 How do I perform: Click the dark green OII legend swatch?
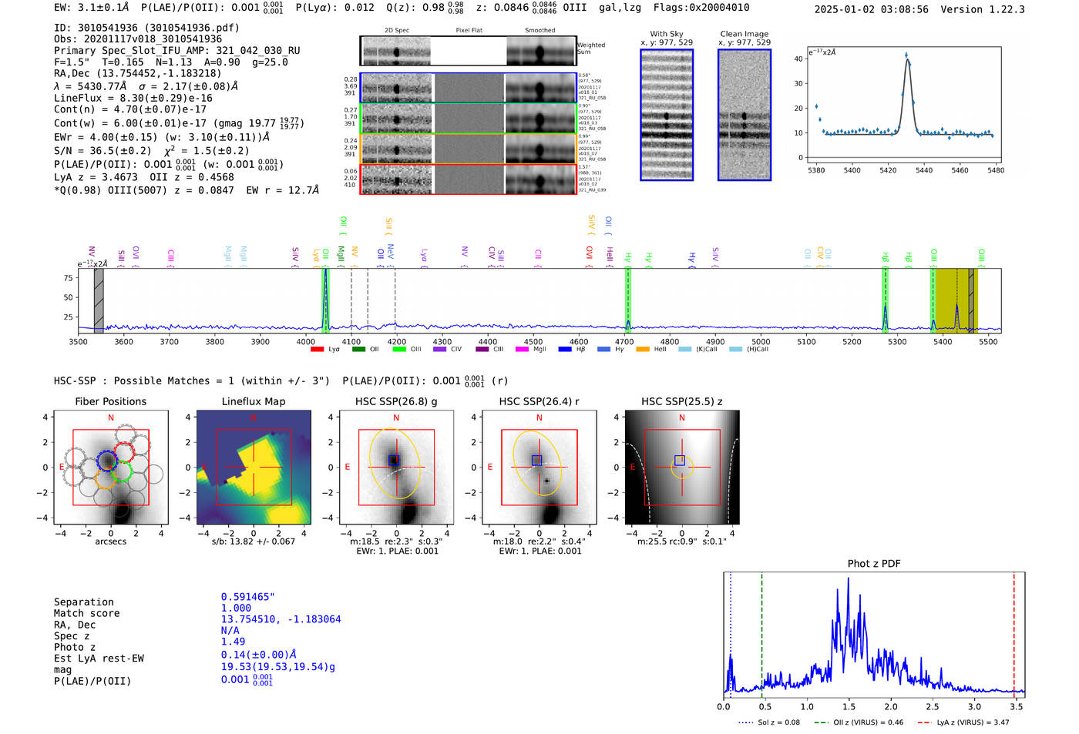pyautogui.click(x=358, y=350)
